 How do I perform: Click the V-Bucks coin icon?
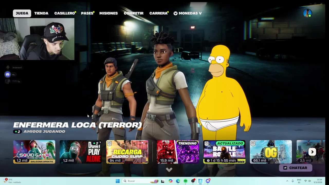click(176, 13)
